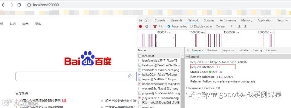
Task: Open the Memory tab
Action: coord(247,20)
